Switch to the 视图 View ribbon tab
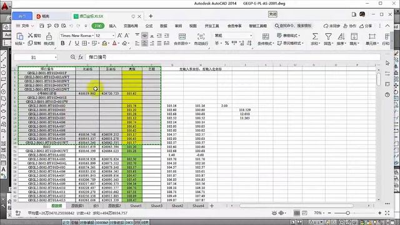 193,26
